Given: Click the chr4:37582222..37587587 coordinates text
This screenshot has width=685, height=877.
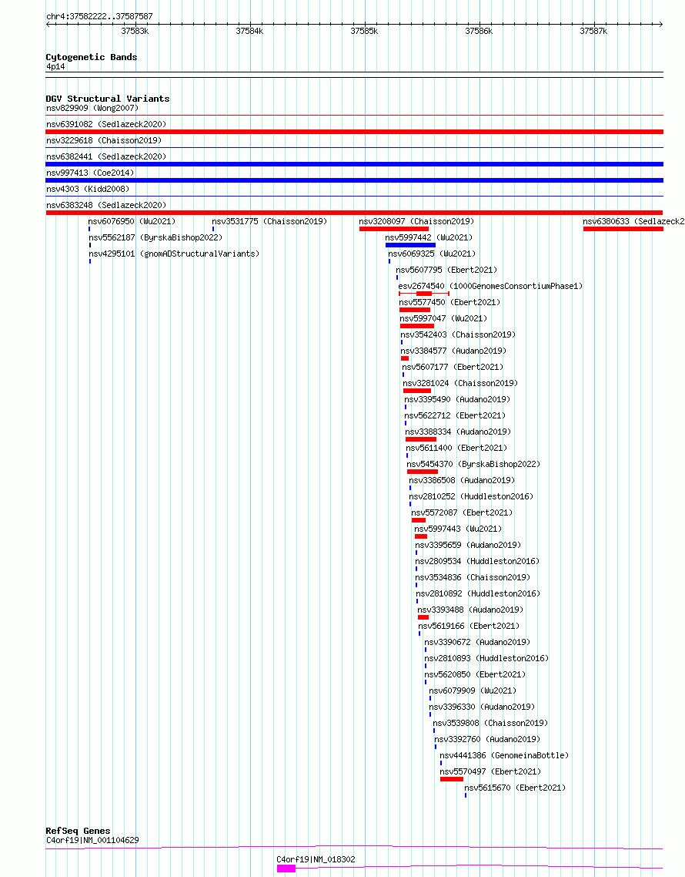Looking at the screenshot, I should click(99, 17).
